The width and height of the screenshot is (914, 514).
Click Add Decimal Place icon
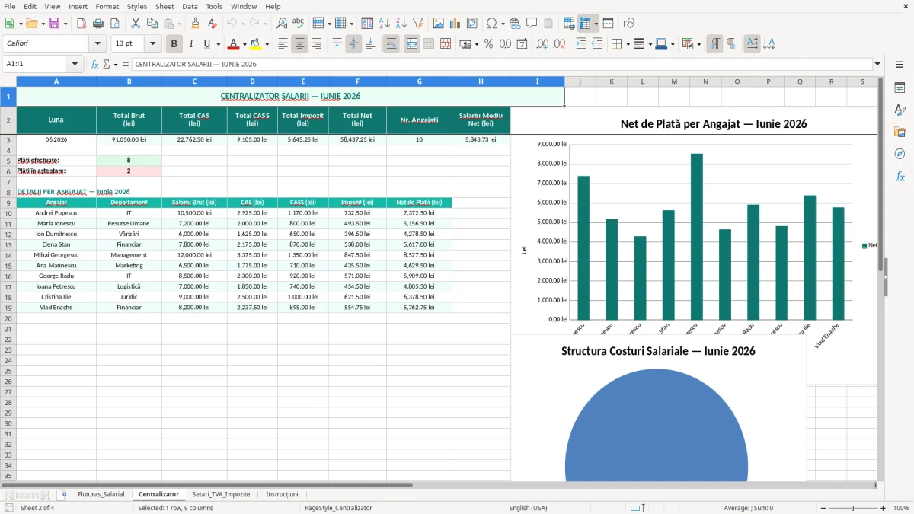click(544, 44)
